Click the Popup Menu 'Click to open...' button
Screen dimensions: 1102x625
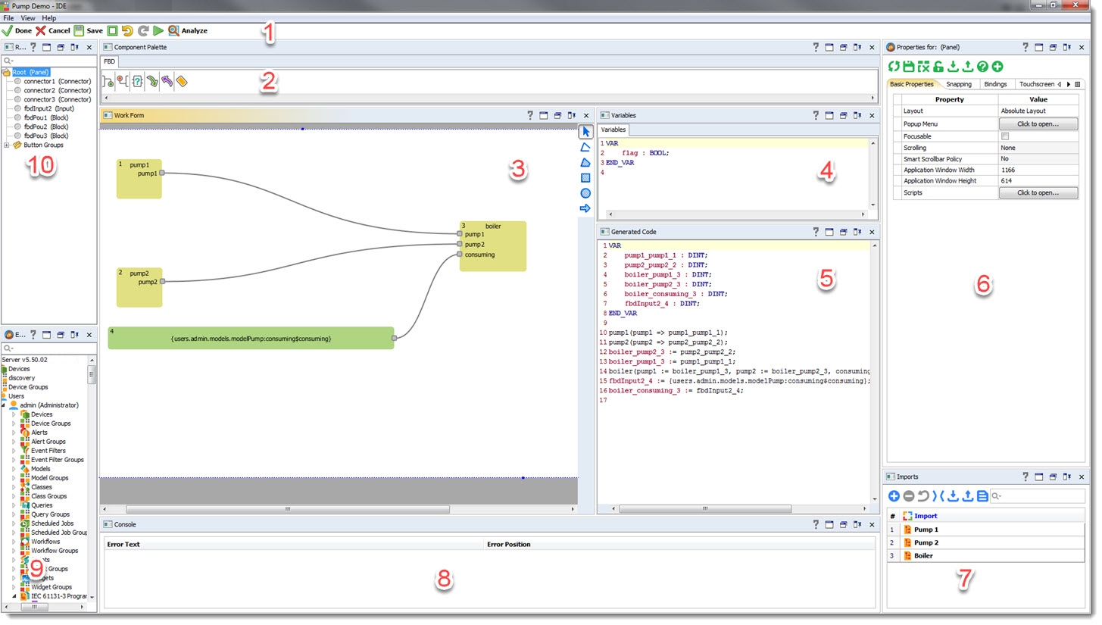pos(1038,123)
